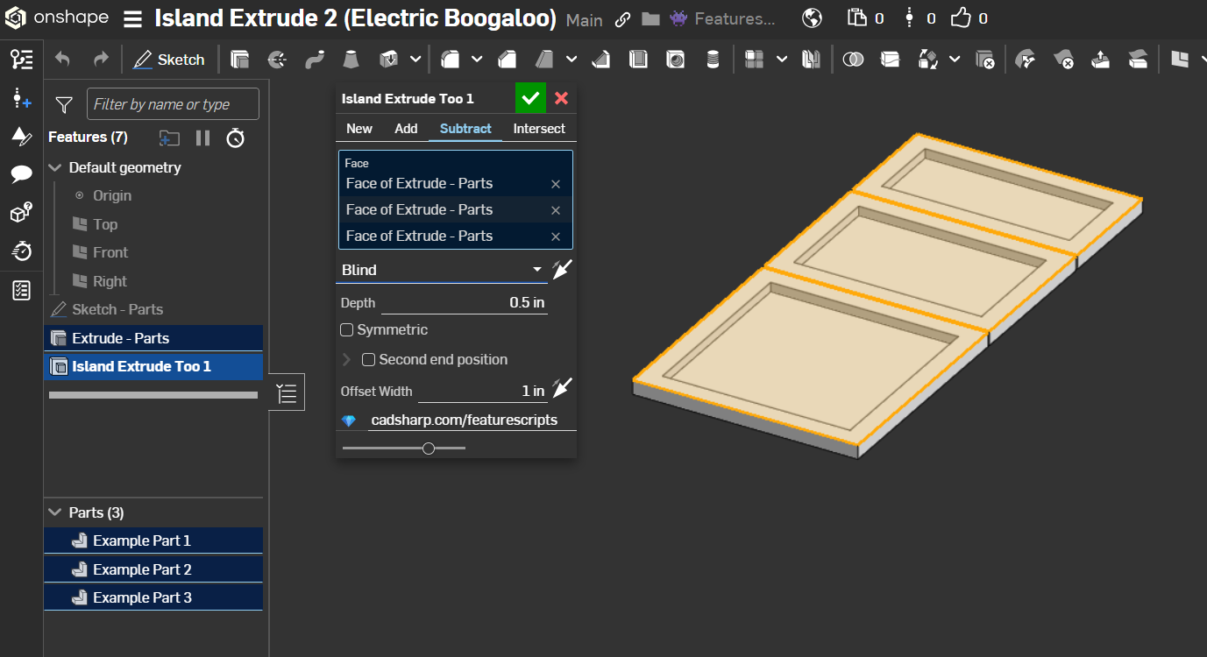Click the Offset Width value field
Screen dimensions: 1207x657
482,391
